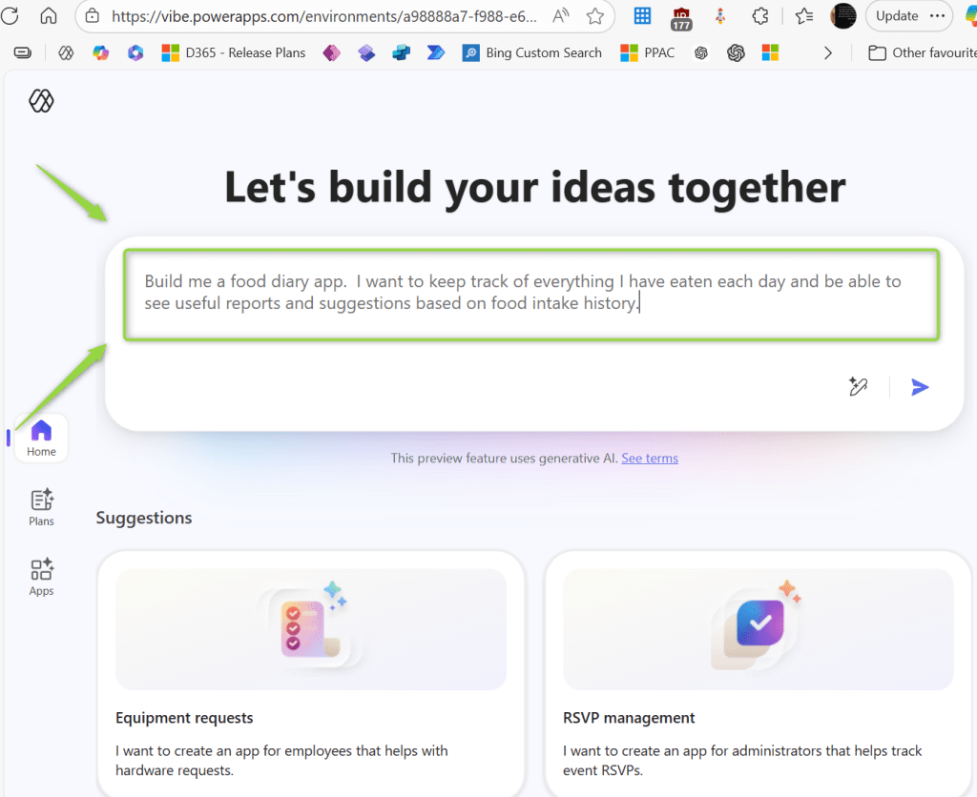Click the Read aloud icon in address bar
977x797 pixels.
(x=561, y=16)
